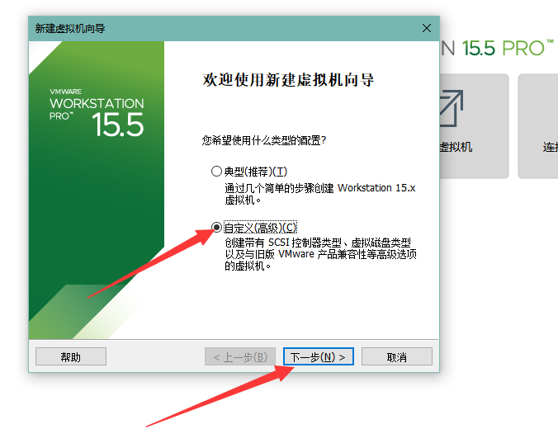558x443 pixels.
Task: Click the 虚拟机 tile label in the background window
Action: [x=456, y=147]
